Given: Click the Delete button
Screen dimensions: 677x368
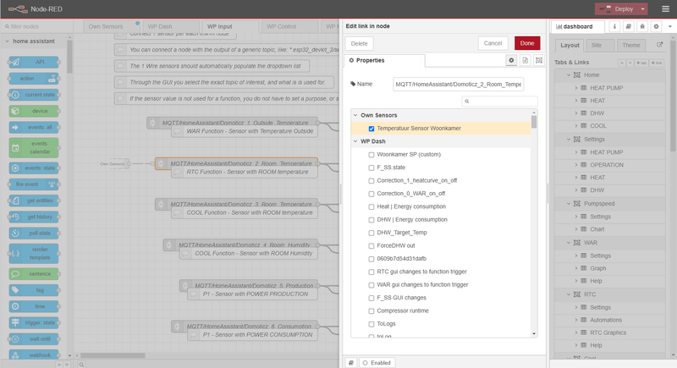Looking at the screenshot, I should [359, 44].
